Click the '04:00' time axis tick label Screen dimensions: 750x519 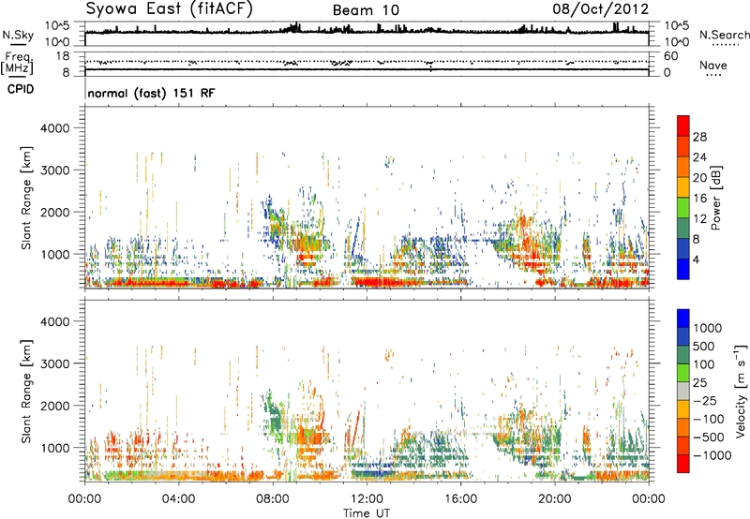coord(178,499)
